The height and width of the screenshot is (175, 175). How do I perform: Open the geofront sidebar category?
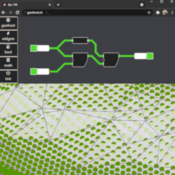(8, 23)
